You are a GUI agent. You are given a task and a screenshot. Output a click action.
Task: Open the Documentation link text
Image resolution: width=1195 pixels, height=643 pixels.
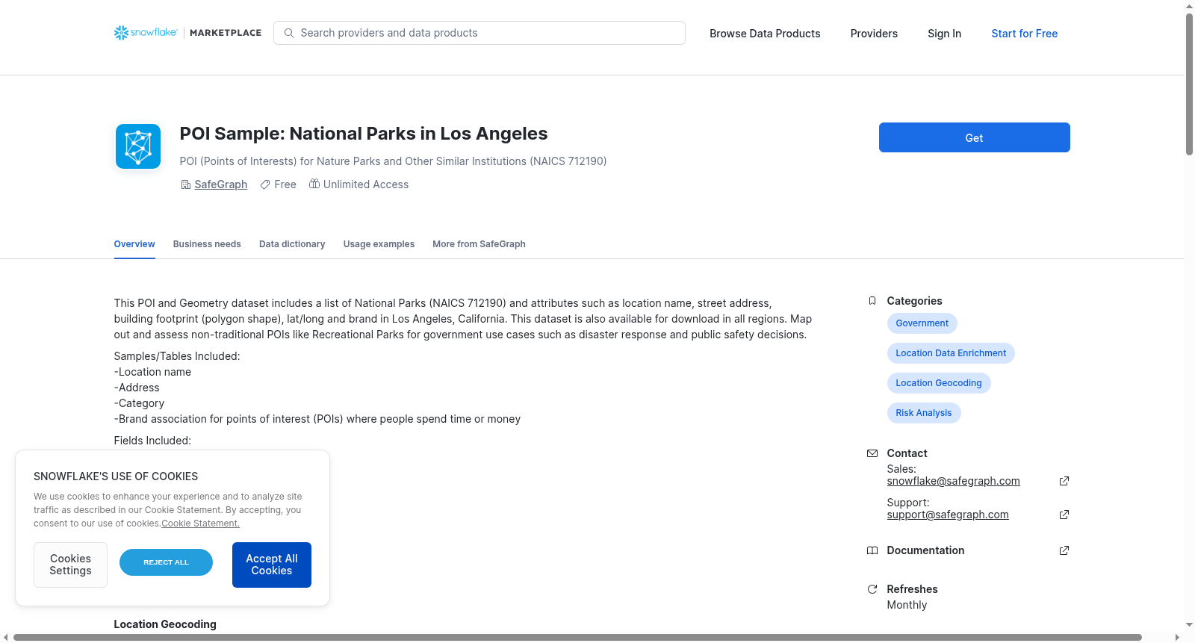925,550
